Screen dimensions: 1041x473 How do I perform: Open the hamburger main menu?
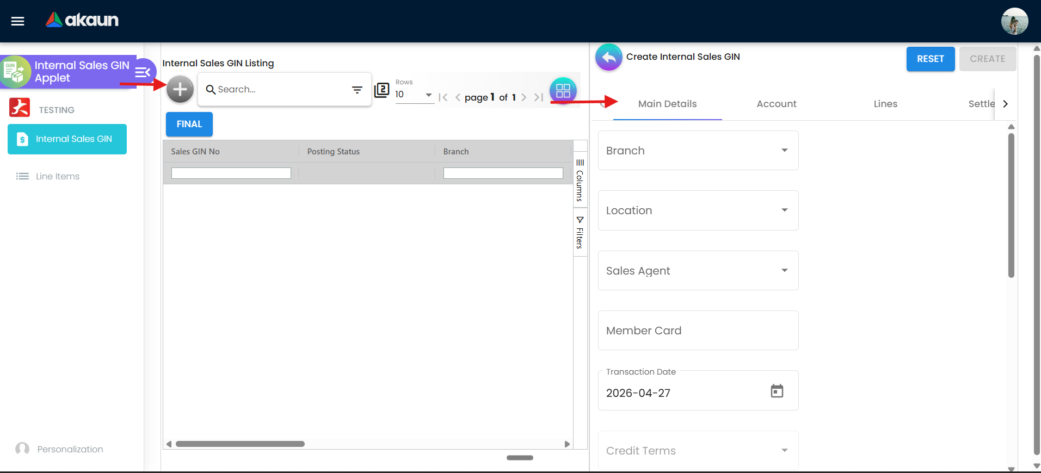pyautogui.click(x=18, y=21)
